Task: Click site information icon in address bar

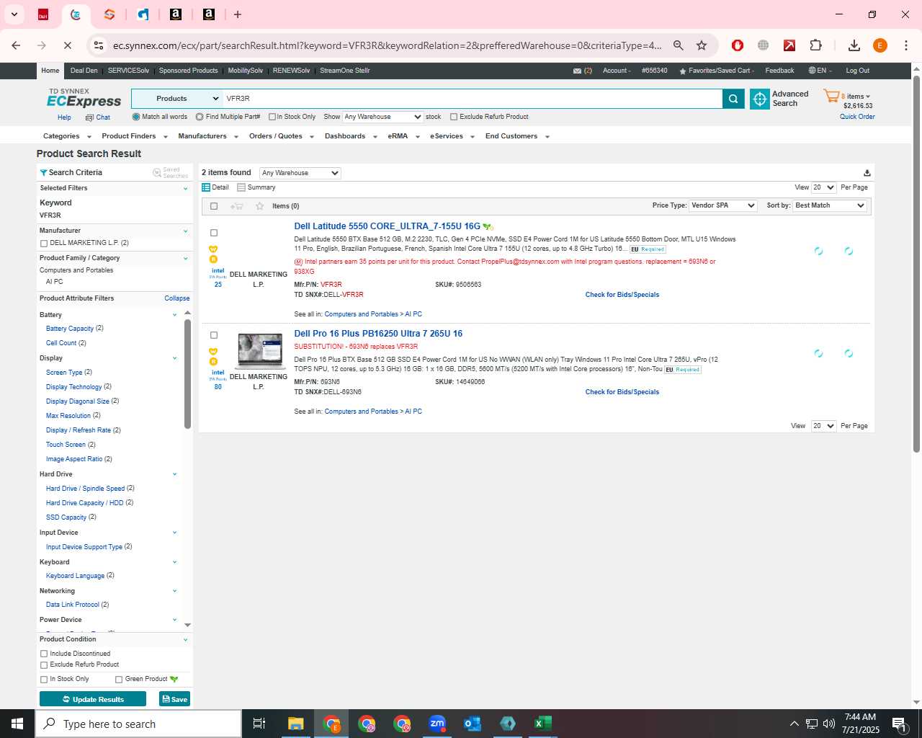Action: click(x=99, y=45)
